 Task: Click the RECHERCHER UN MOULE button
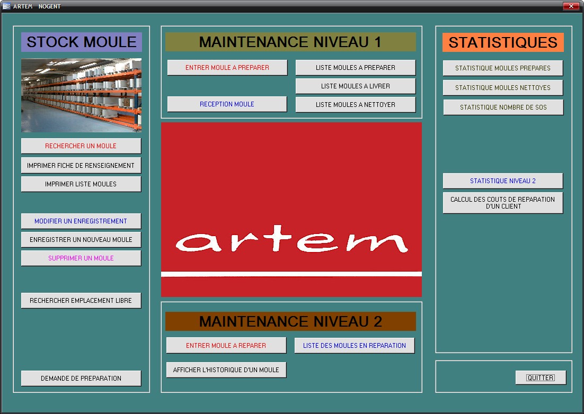click(81, 146)
